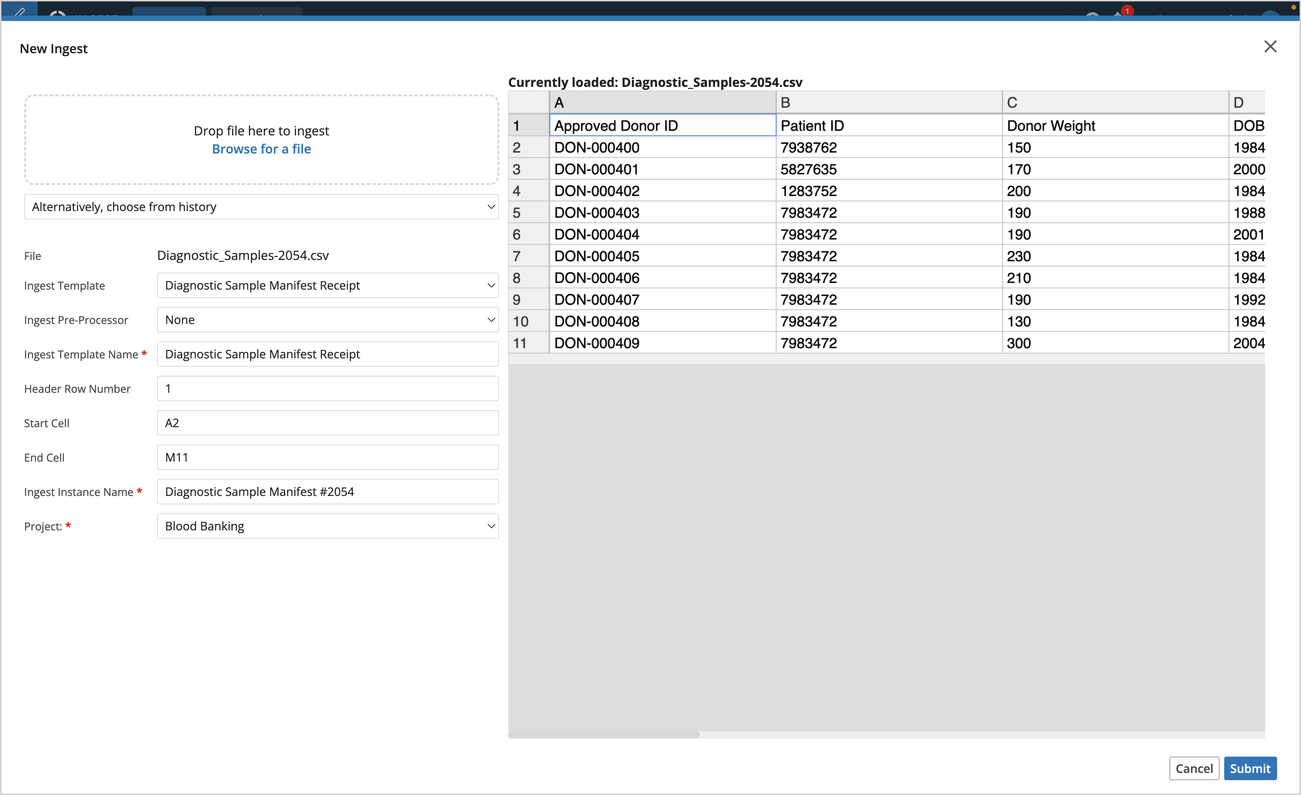Viewport: 1301px width, 795px height.
Task: Select column C header in preview
Action: click(x=1116, y=102)
